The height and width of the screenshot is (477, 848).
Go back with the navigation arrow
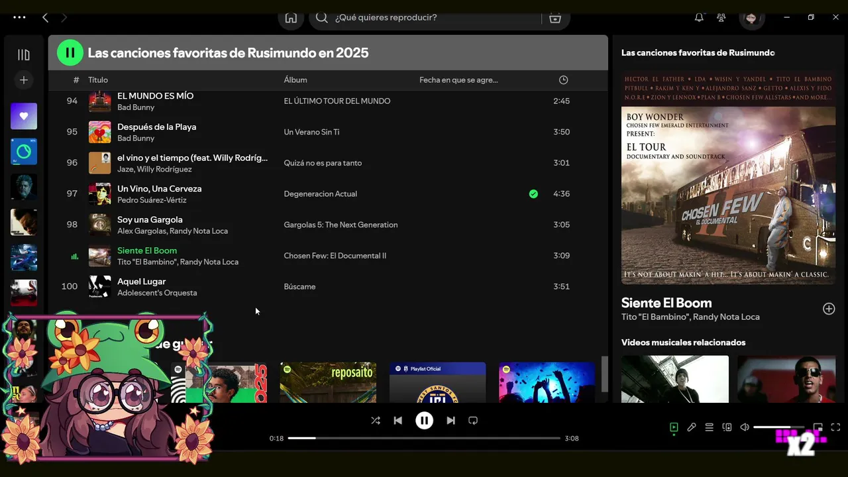coord(45,18)
